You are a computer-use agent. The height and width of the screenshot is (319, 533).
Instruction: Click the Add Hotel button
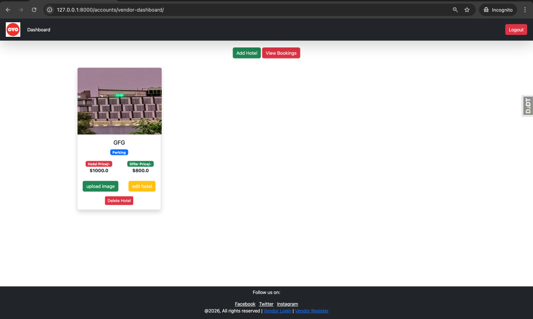[x=247, y=53]
